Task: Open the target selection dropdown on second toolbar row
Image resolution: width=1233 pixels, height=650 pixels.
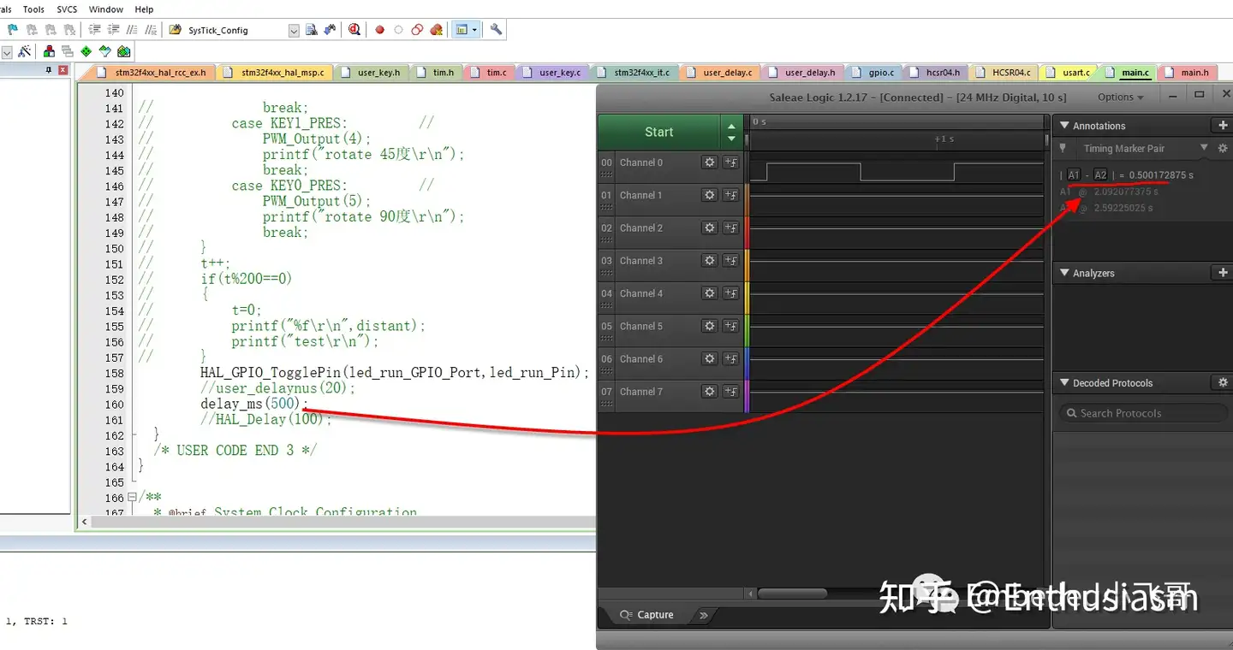Action: click(7, 52)
